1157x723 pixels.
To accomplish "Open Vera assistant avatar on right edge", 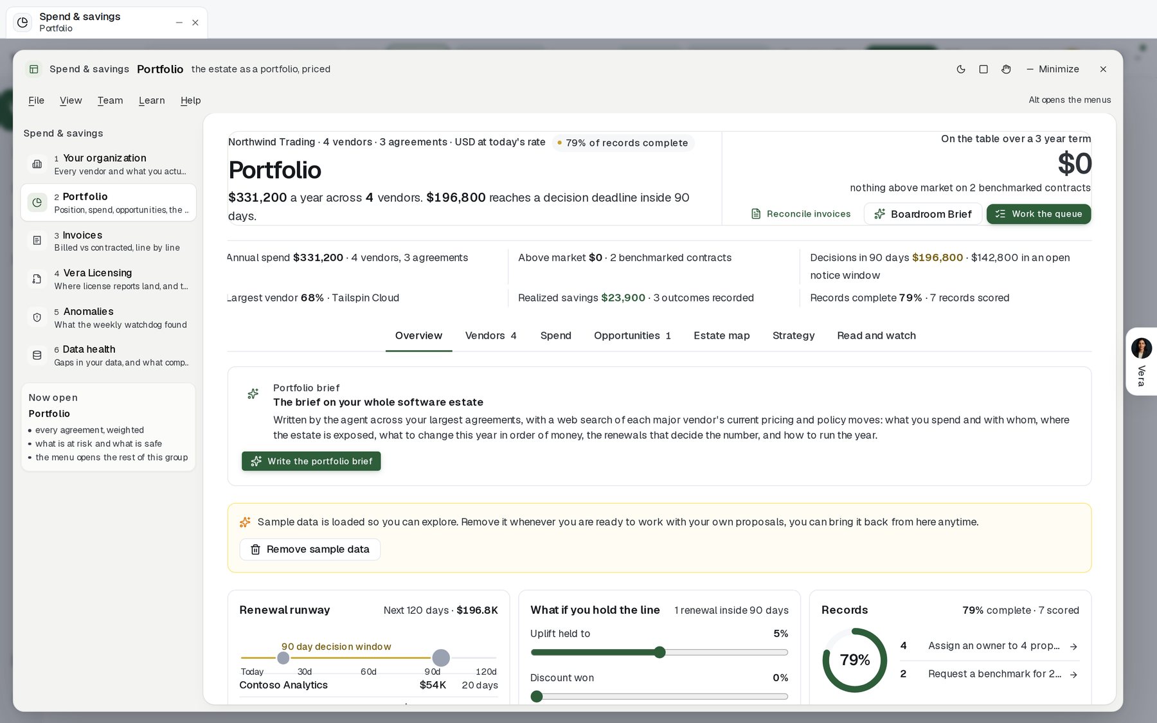I will [1142, 348].
